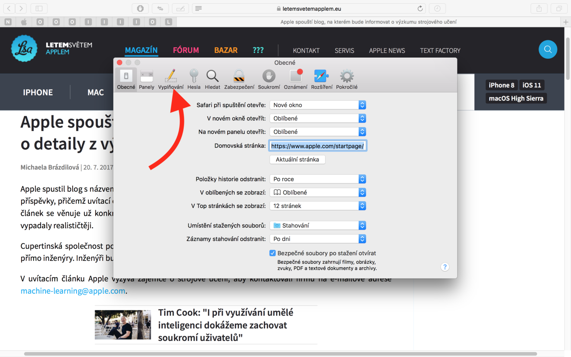
Task: Click author name 'Michaela Brázdilová'
Action: [50, 167]
